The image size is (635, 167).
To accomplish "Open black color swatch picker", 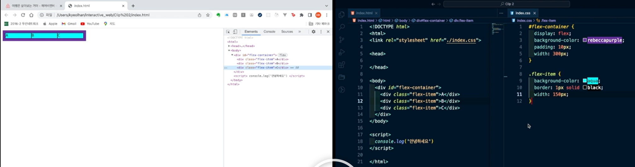I will [x=585, y=88].
